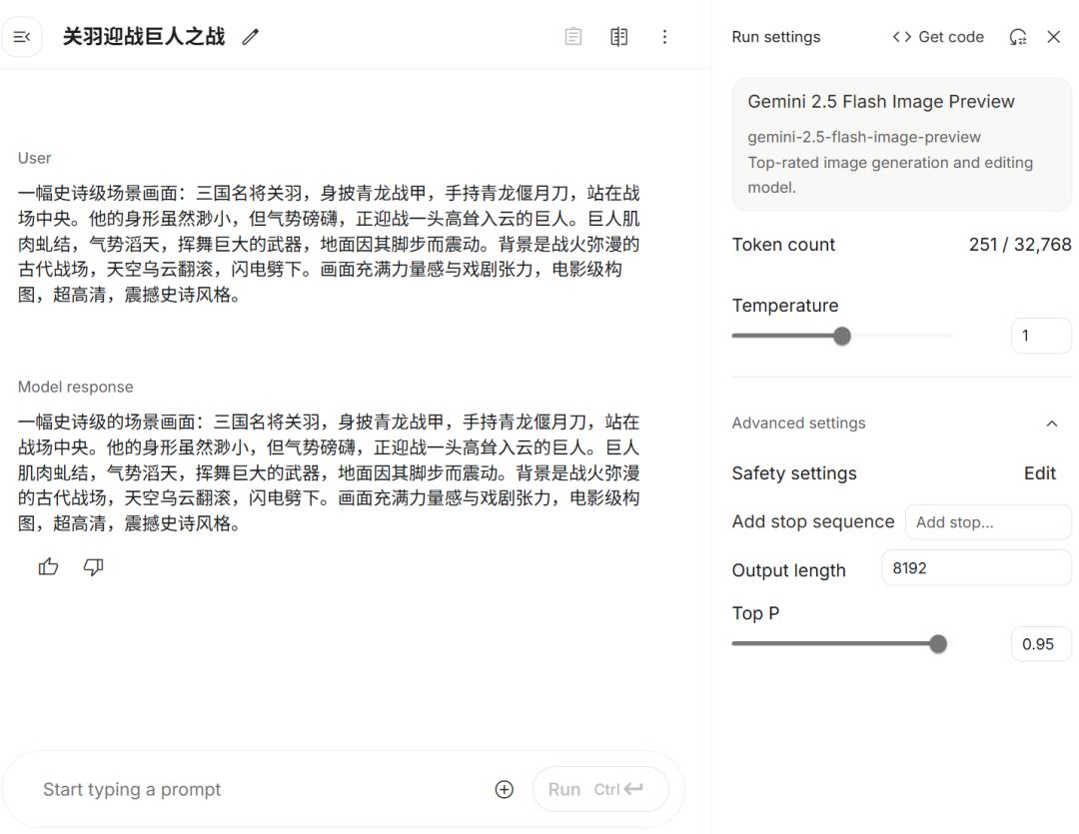1079x834 pixels.
Task: Rename the prompt using the pencil icon
Action: tap(249, 36)
